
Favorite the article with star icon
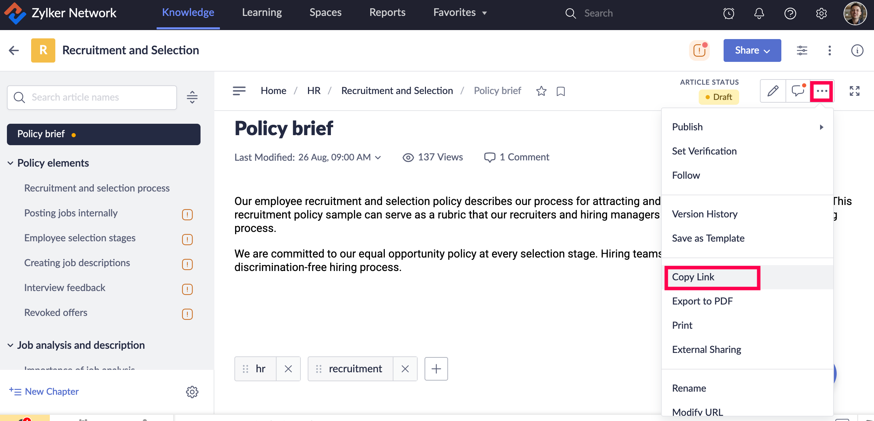tap(541, 91)
